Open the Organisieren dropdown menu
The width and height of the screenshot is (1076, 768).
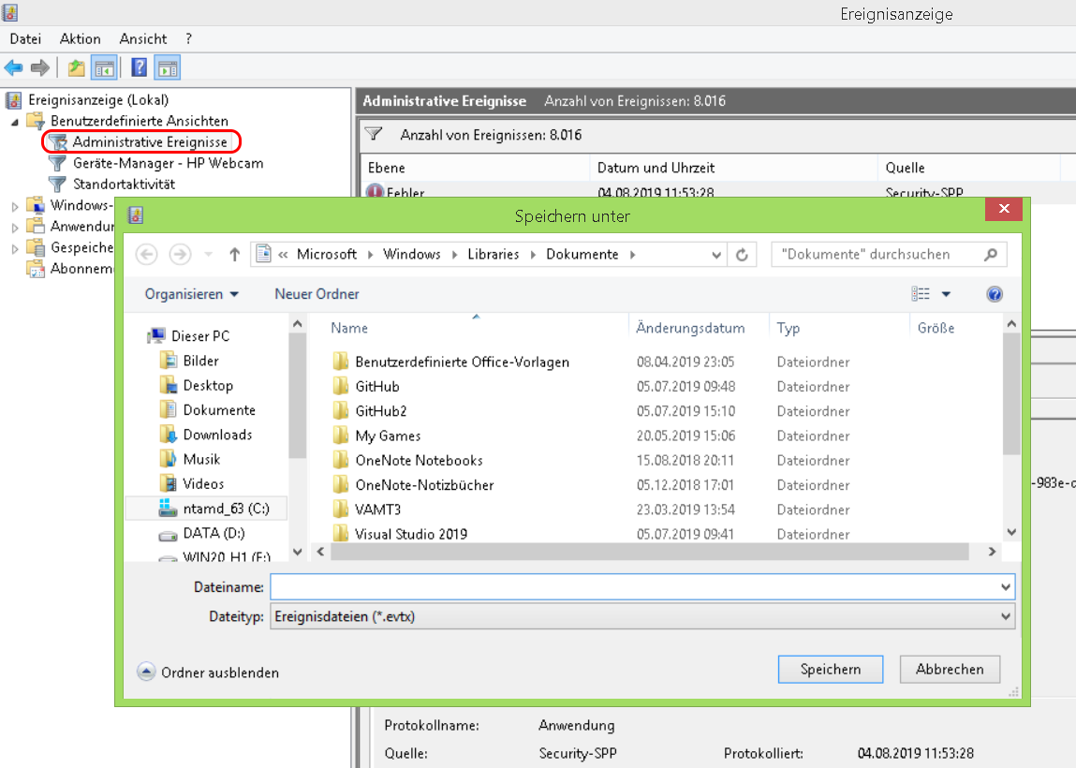click(191, 294)
